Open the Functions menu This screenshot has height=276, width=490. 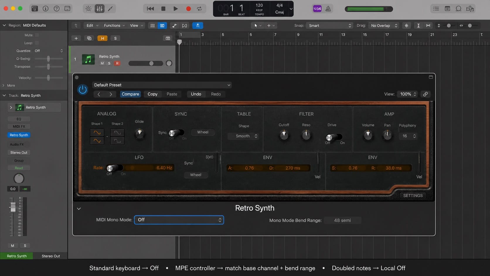(x=114, y=26)
